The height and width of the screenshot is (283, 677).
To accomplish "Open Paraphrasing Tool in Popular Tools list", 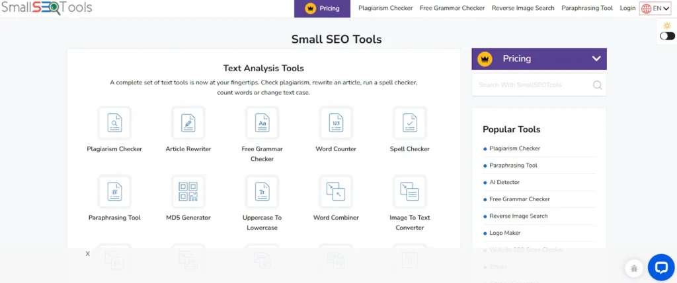I will (x=513, y=166).
